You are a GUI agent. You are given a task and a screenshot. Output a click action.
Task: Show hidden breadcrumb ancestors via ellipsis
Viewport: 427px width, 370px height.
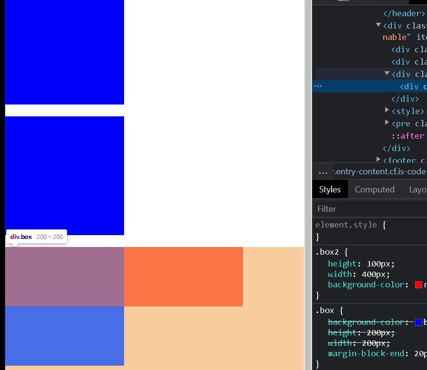click(x=323, y=172)
